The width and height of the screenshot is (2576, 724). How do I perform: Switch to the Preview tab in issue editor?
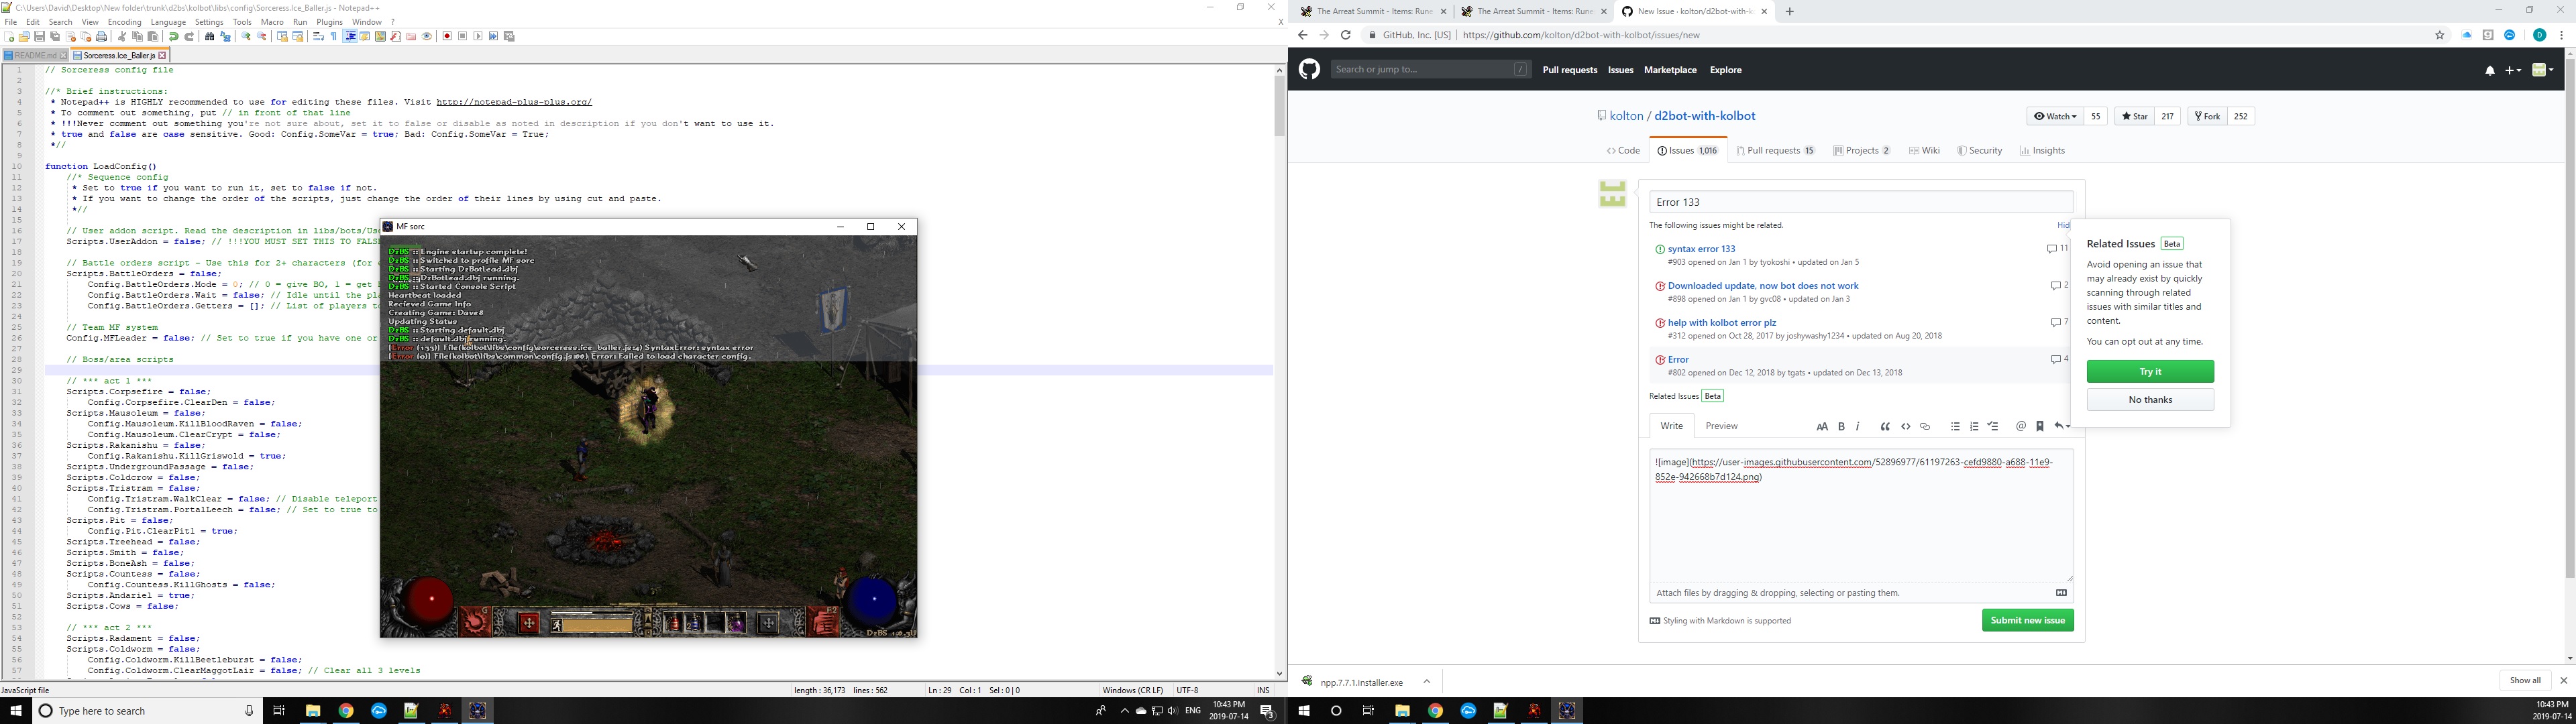pyautogui.click(x=1721, y=425)
